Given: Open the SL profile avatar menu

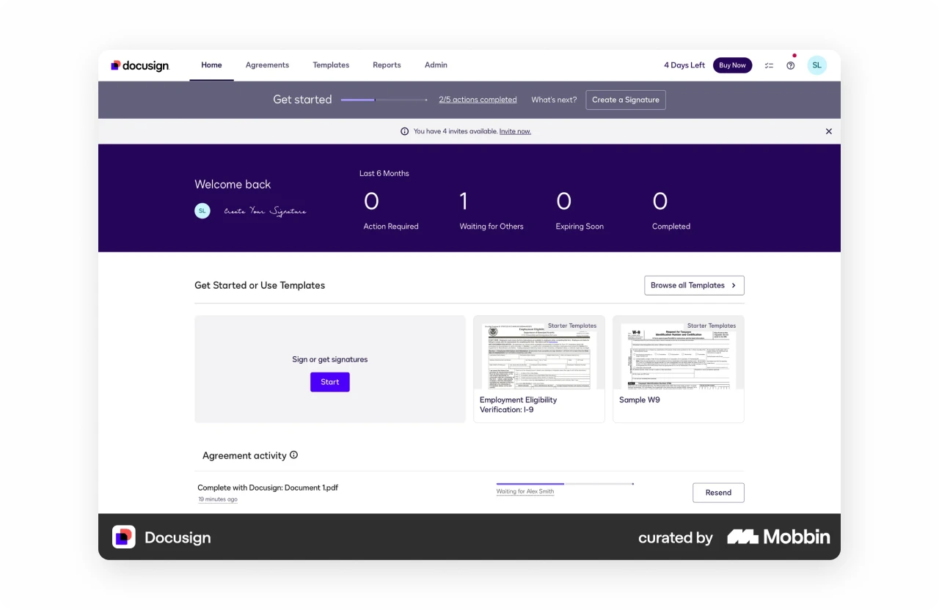Looking at the screenshot, I should (816, 65).
